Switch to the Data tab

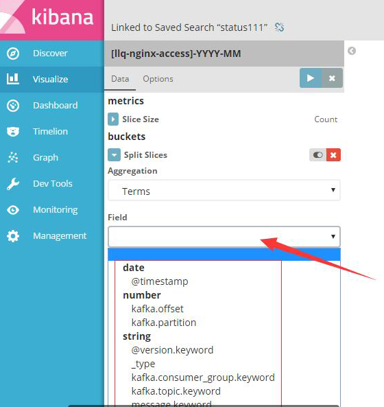click(x=120, y=79)
